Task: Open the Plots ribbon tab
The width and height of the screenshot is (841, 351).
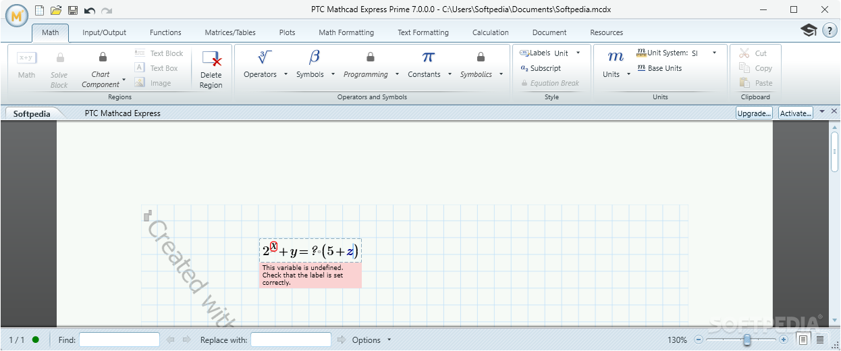Action: click(x=287, y=32)
